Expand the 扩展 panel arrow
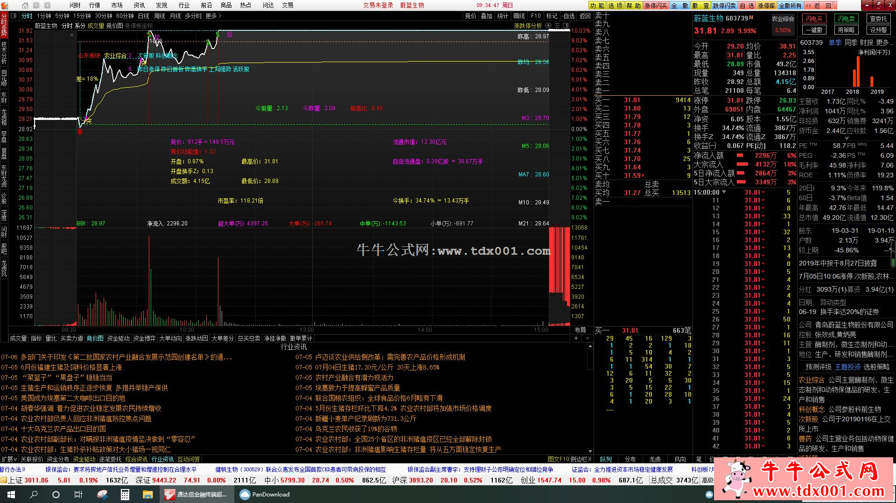Image resolution: width=896 pixels, height=503 pixels. click(x=9, y=459)
